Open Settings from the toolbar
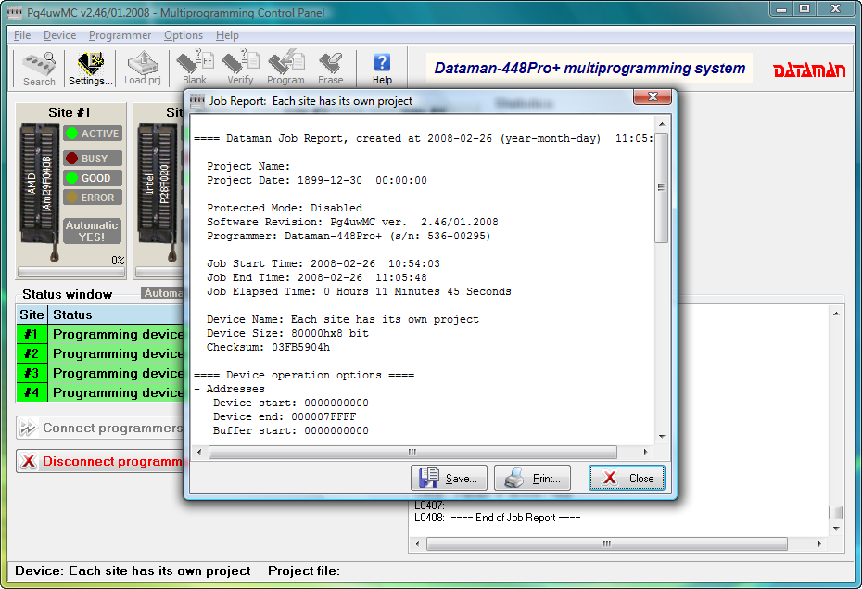The width and height of the screenshot is (862, 589). [x=91, y=69]
